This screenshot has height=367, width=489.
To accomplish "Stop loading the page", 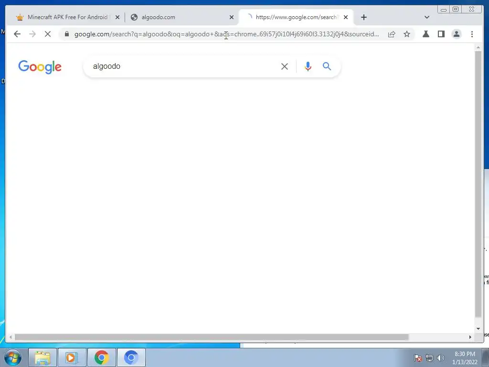I will [48, 34].
